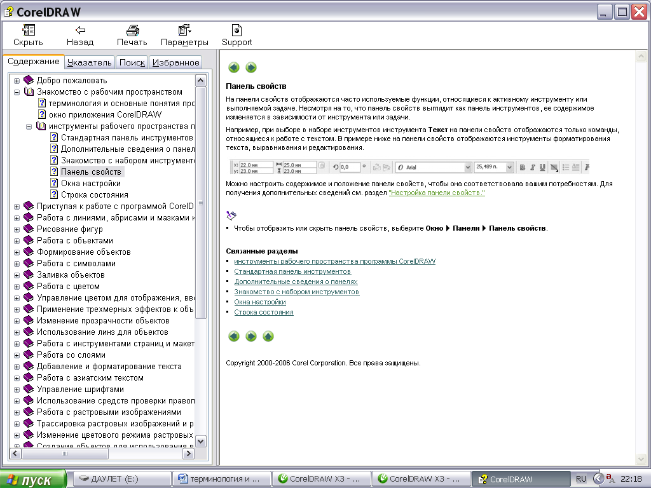Collapse инструменты рабочего пространства node
This screenshot has height=488, width=651.
(29, 126)
